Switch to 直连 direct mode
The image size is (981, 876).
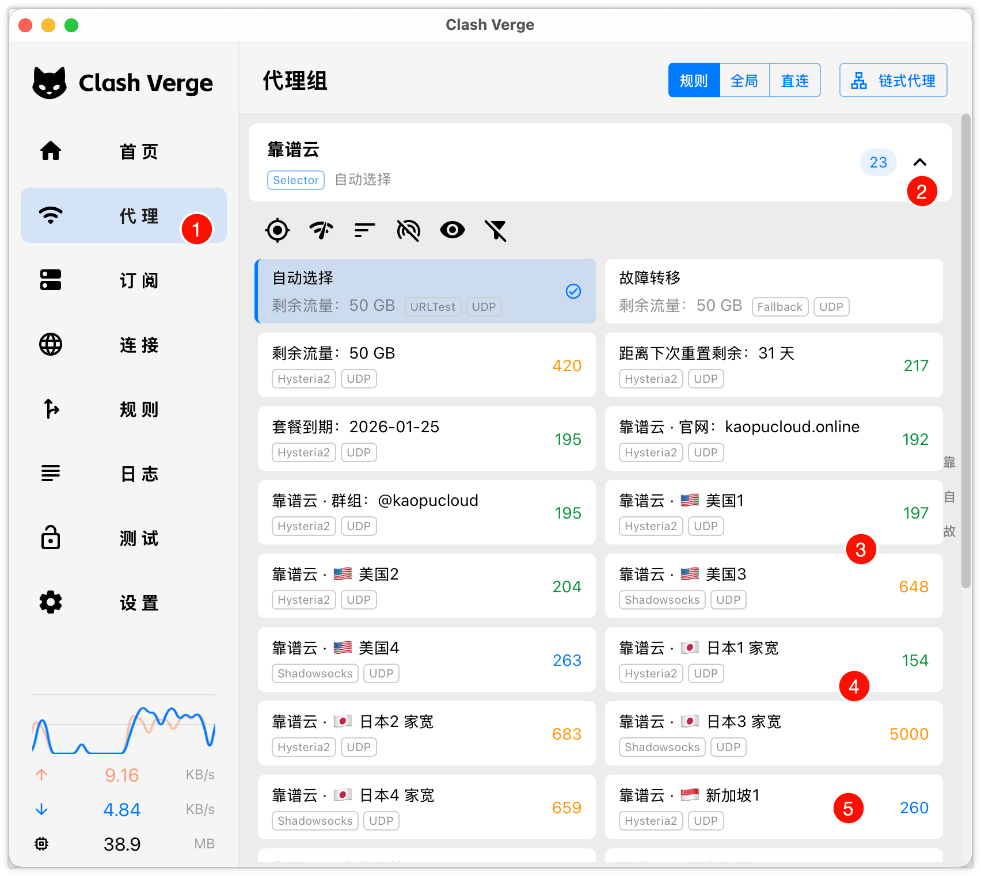tap(794, 81)
